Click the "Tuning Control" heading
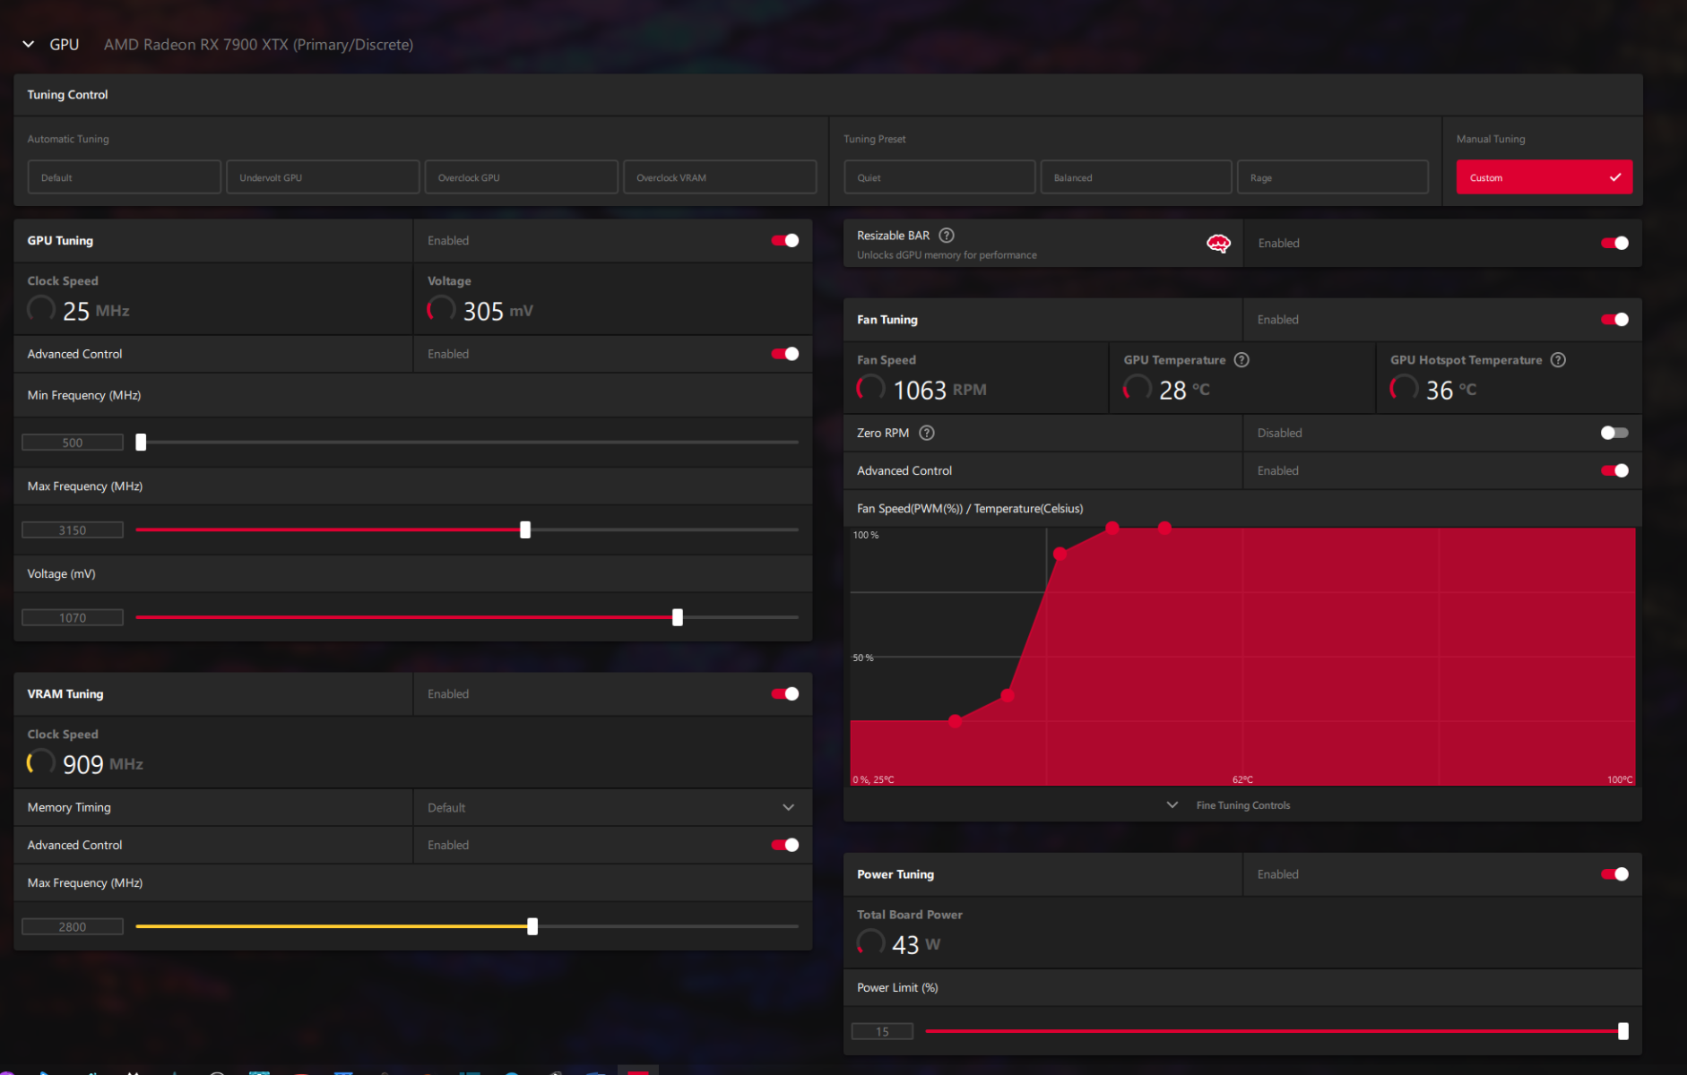1687x1075 pixels. coord(67,95)
